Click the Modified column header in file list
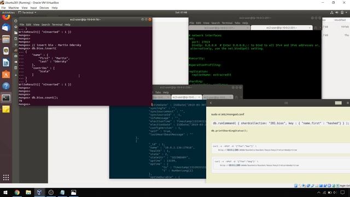The width and height of the screenshot is (350, 197). pyautogui.click(x=340, y=20)
